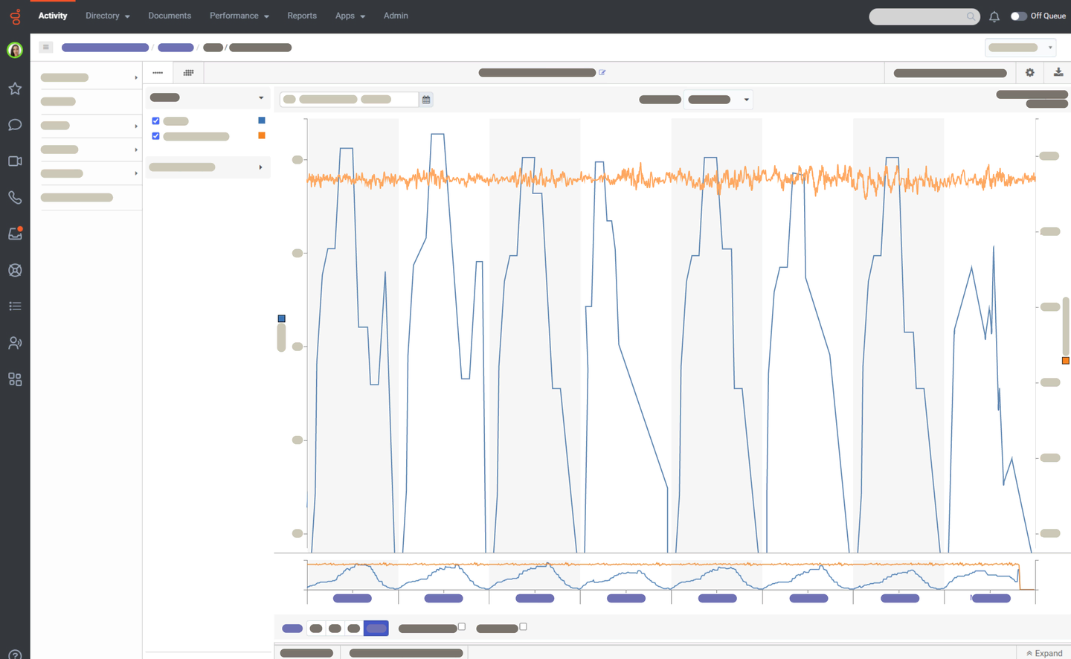Open the calendar date picker icon

[x=426, y=100]
